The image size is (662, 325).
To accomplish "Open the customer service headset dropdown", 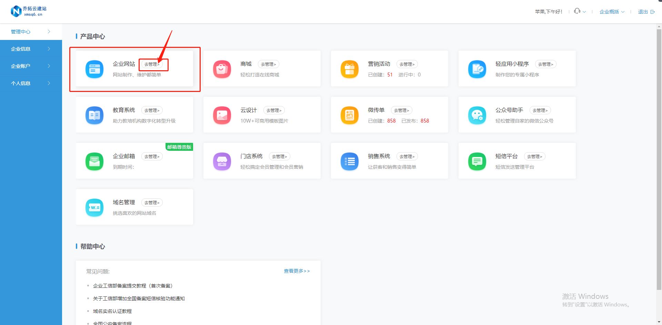I will (579, 11).
